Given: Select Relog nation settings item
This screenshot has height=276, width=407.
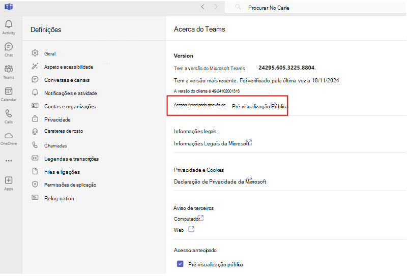Looking at the screenshot, I should pyautogui.click(x=59, y=198).
